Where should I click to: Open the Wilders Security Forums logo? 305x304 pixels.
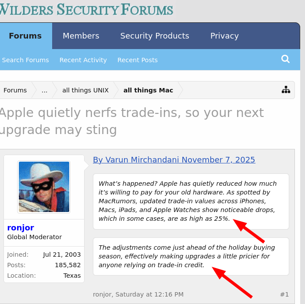point(86,9)
